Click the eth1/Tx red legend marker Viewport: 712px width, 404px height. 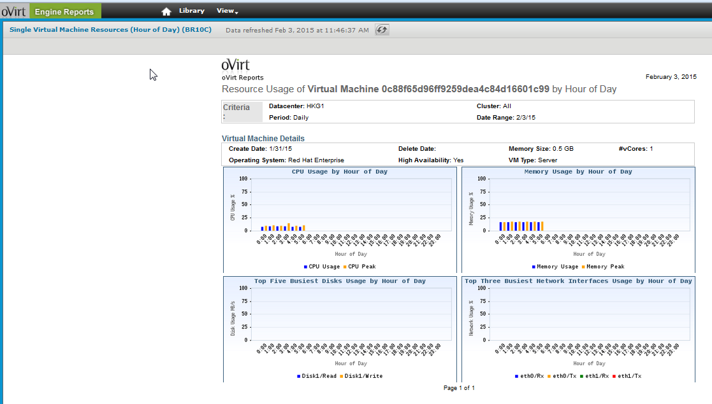pos(614,376)
